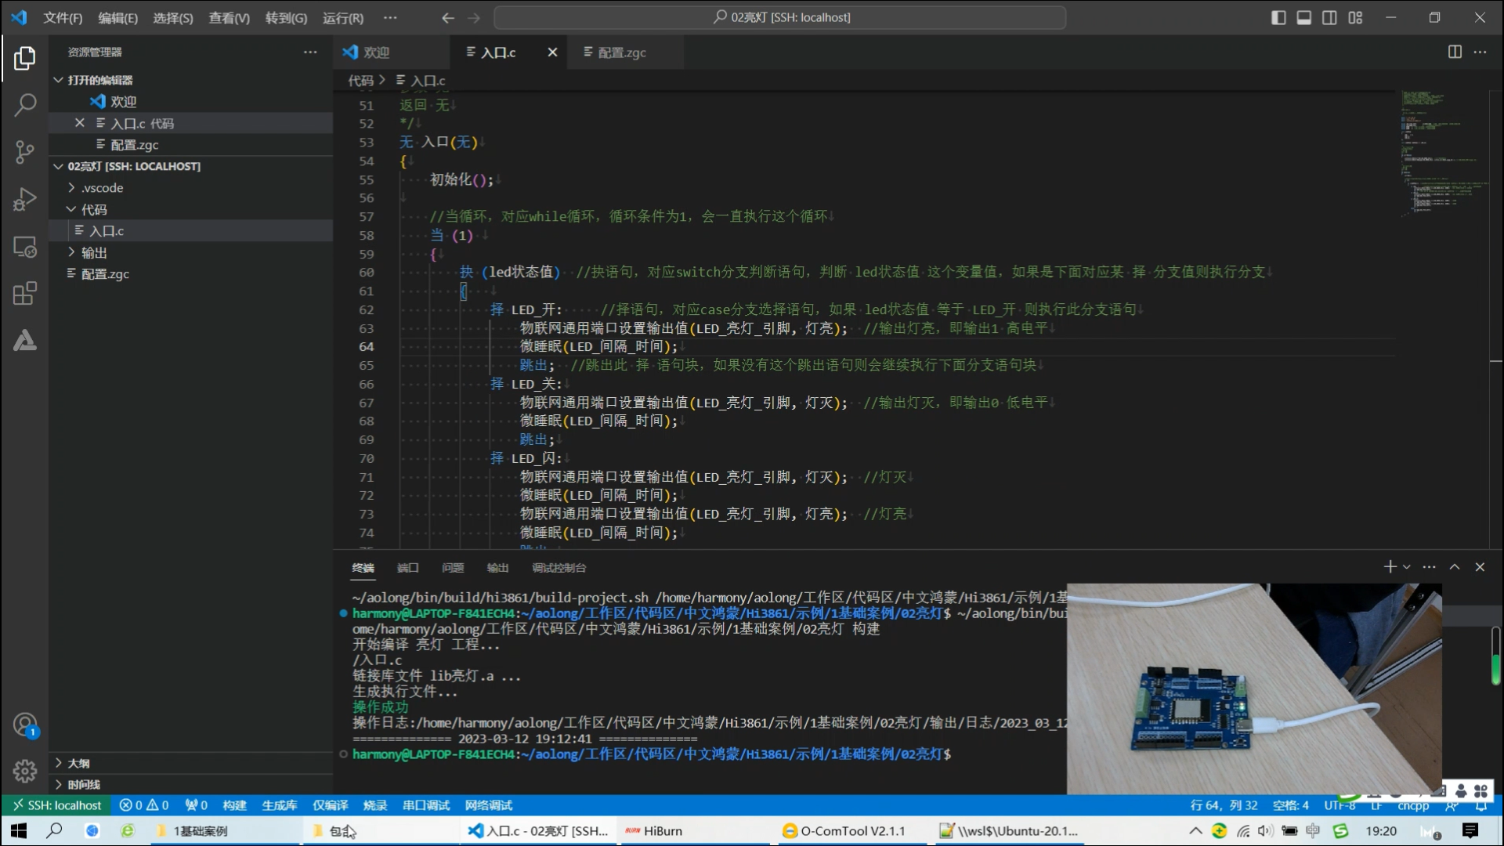
Task: Open Run and Debug view
Action: pos(25,199)
